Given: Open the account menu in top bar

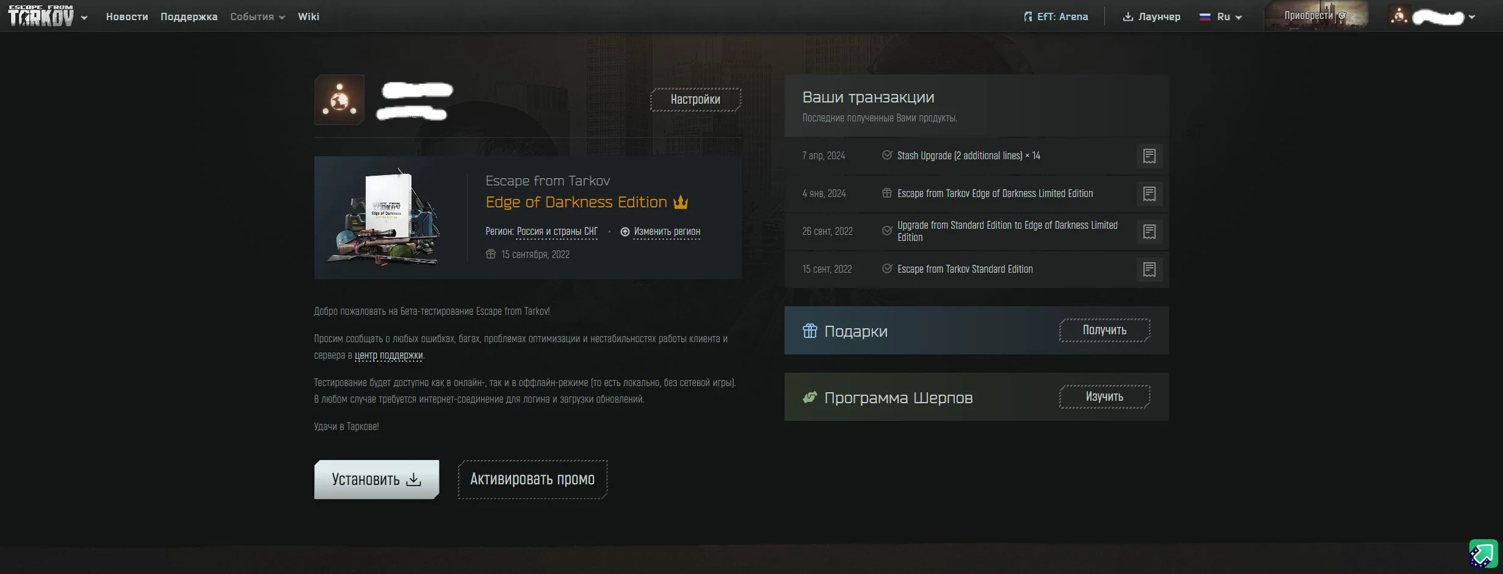Looking at the screenshot, I should 1432,16.
